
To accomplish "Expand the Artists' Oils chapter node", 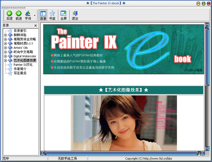I will click(x=5, y=48).
